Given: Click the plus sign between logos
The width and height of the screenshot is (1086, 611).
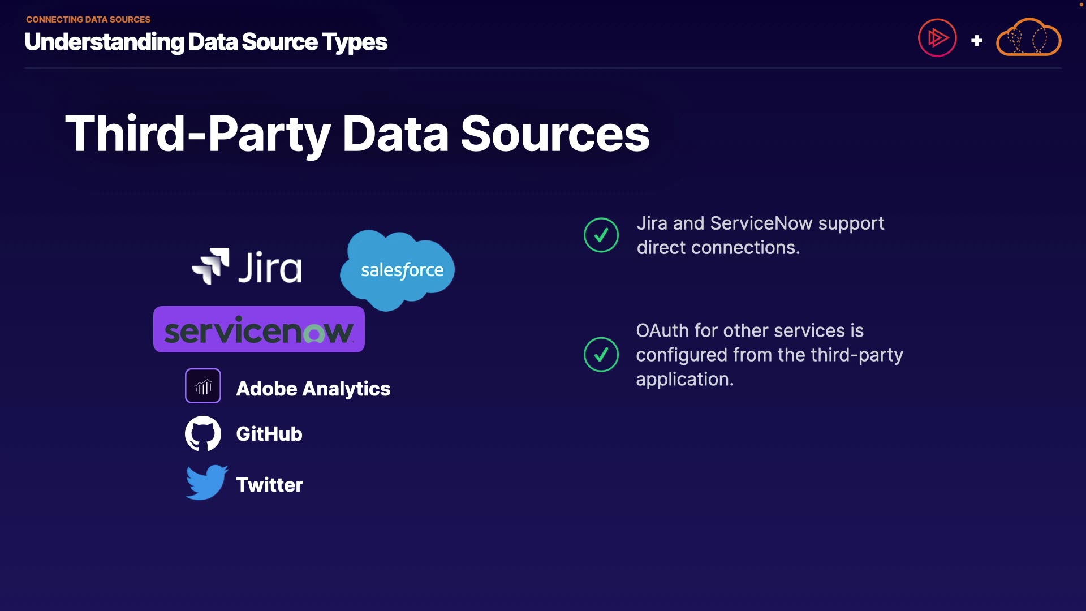Looking at the screenshot, I should tap(976, 41).
